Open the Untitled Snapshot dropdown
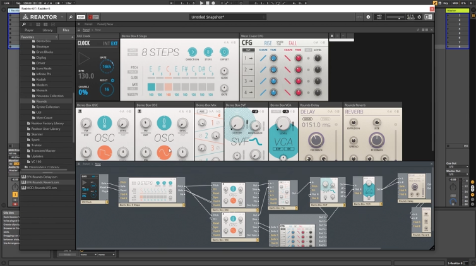The image size is (476, 266). pyautogui.click(x=227, y=17)
